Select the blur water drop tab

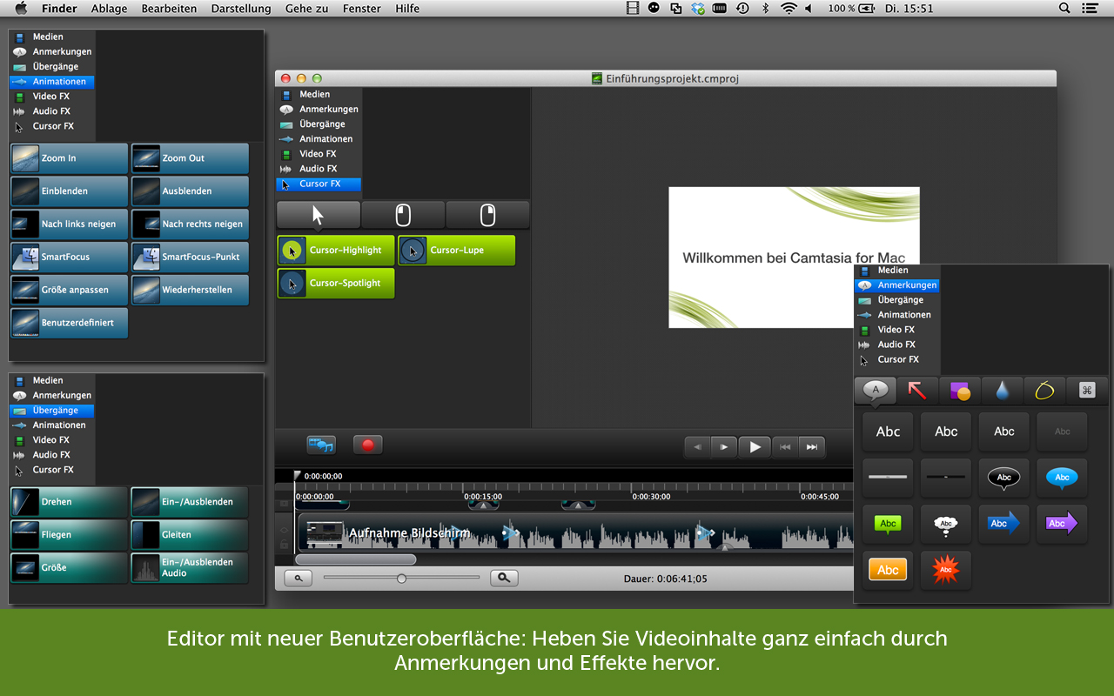click(x=1003, y=391)
